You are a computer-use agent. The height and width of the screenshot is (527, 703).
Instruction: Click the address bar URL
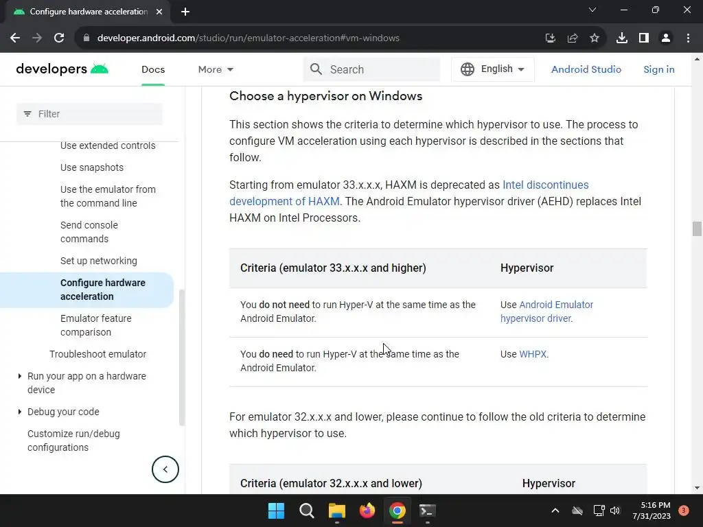coord(248,38)
